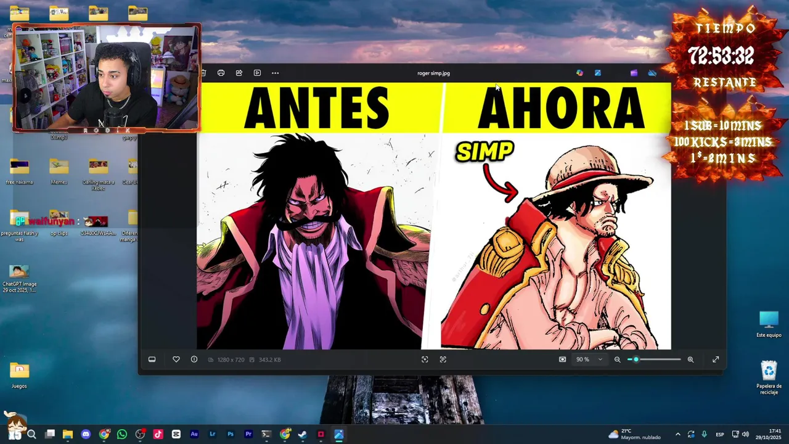Image resolution: width=789 pixels, height=444 pixels.
Task: Open WhatsApp from the taskbar
Action: (x=122, y=434)
